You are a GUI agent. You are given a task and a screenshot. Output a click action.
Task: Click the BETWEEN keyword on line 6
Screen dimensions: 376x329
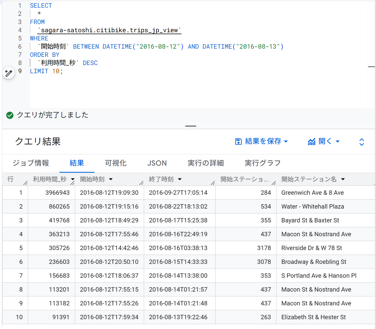[x=86, y=47]
